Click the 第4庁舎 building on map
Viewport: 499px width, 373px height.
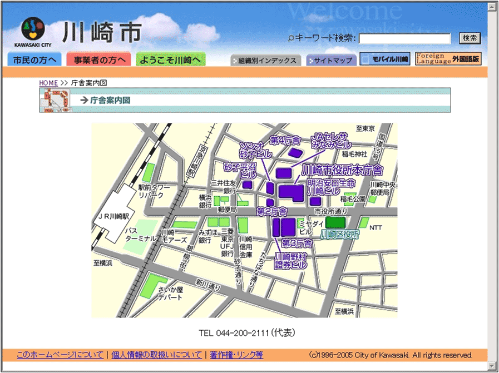(x=295, y=153)
